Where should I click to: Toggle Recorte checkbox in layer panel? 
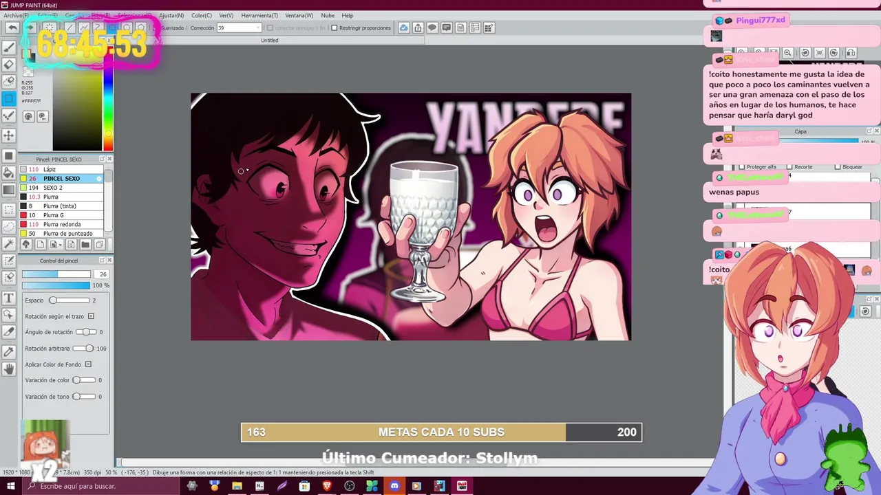click(x=789, y=167)
